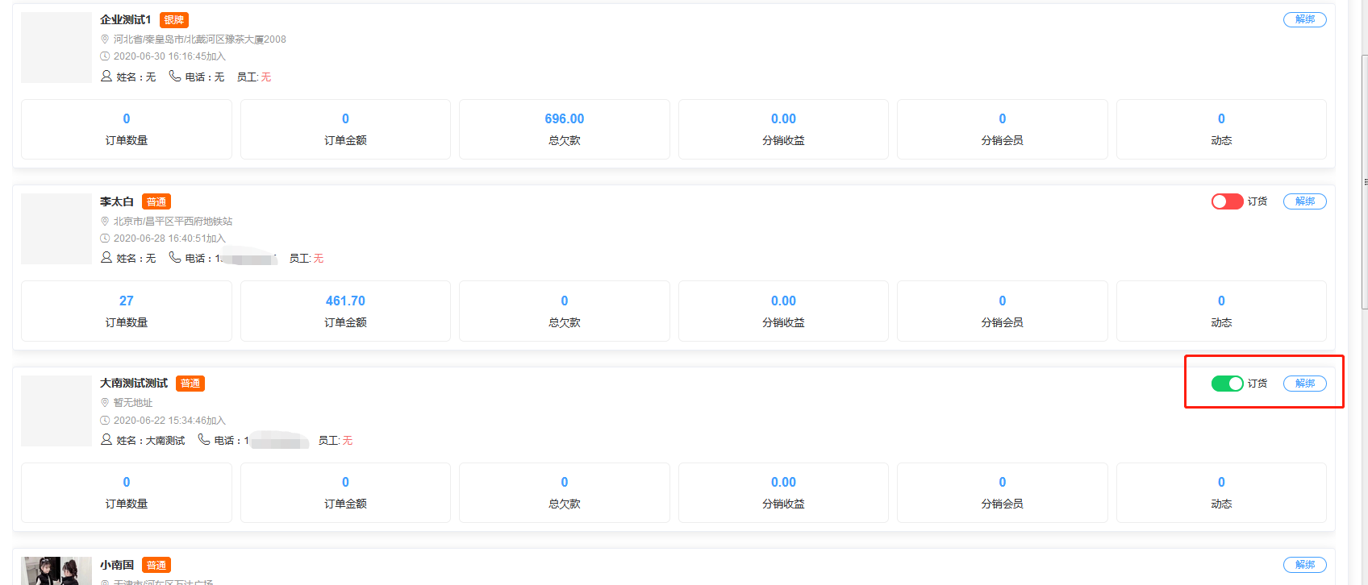Open 分销会员 box for 大南测试测试
Screen dimensions: 1368x585
tap(1003, 492)
